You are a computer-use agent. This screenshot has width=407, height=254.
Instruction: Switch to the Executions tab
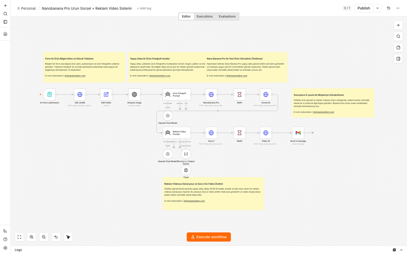[205, 16]
